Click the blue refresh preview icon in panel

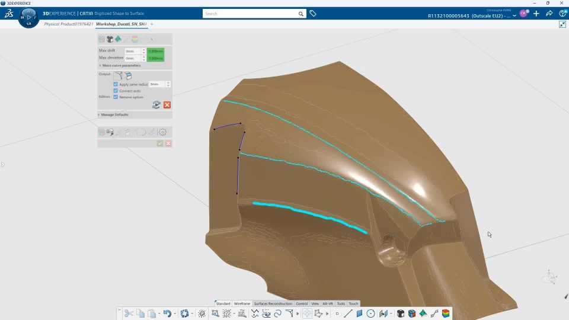click(156, 105)
